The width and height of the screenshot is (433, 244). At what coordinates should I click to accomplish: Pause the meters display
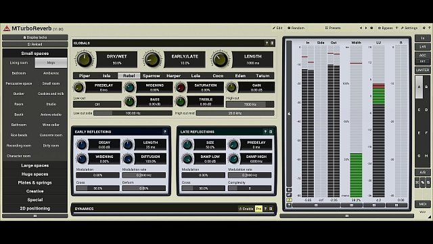coord(289,190)
